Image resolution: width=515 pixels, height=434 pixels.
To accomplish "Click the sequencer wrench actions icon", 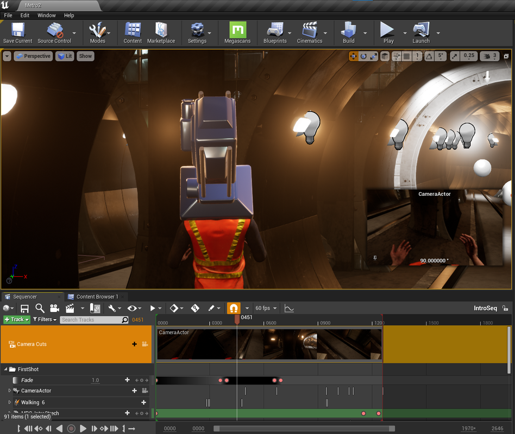I will [x=111, y=308].
